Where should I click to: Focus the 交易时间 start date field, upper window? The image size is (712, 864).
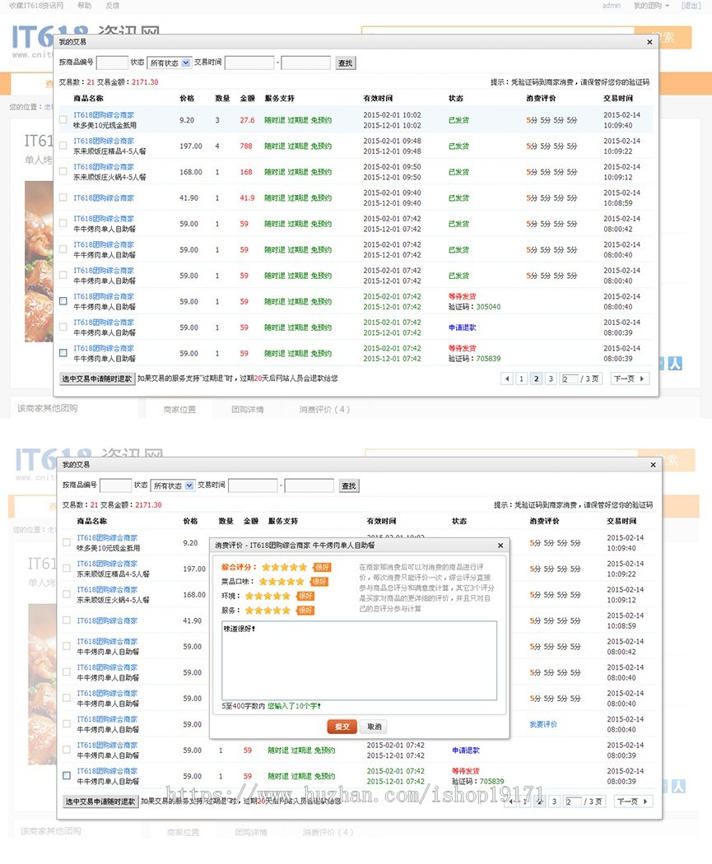(x=249, y=63)
